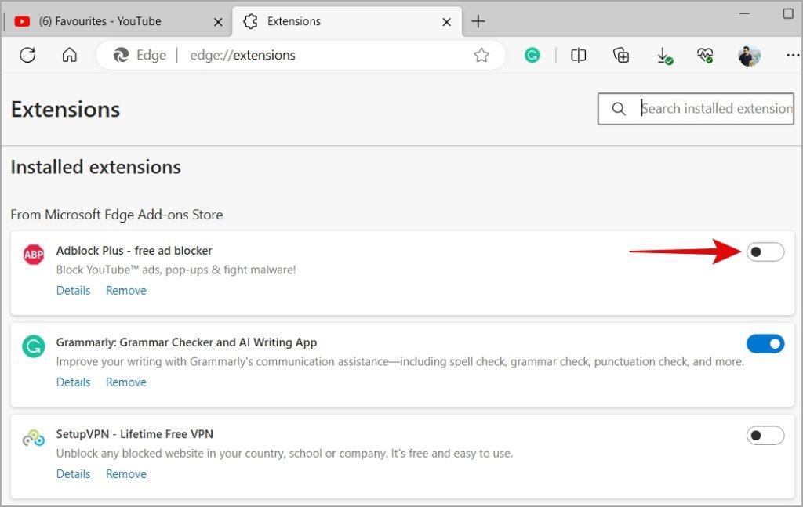
Task: Open Details for SetupVPN
Action: (73, 474)
